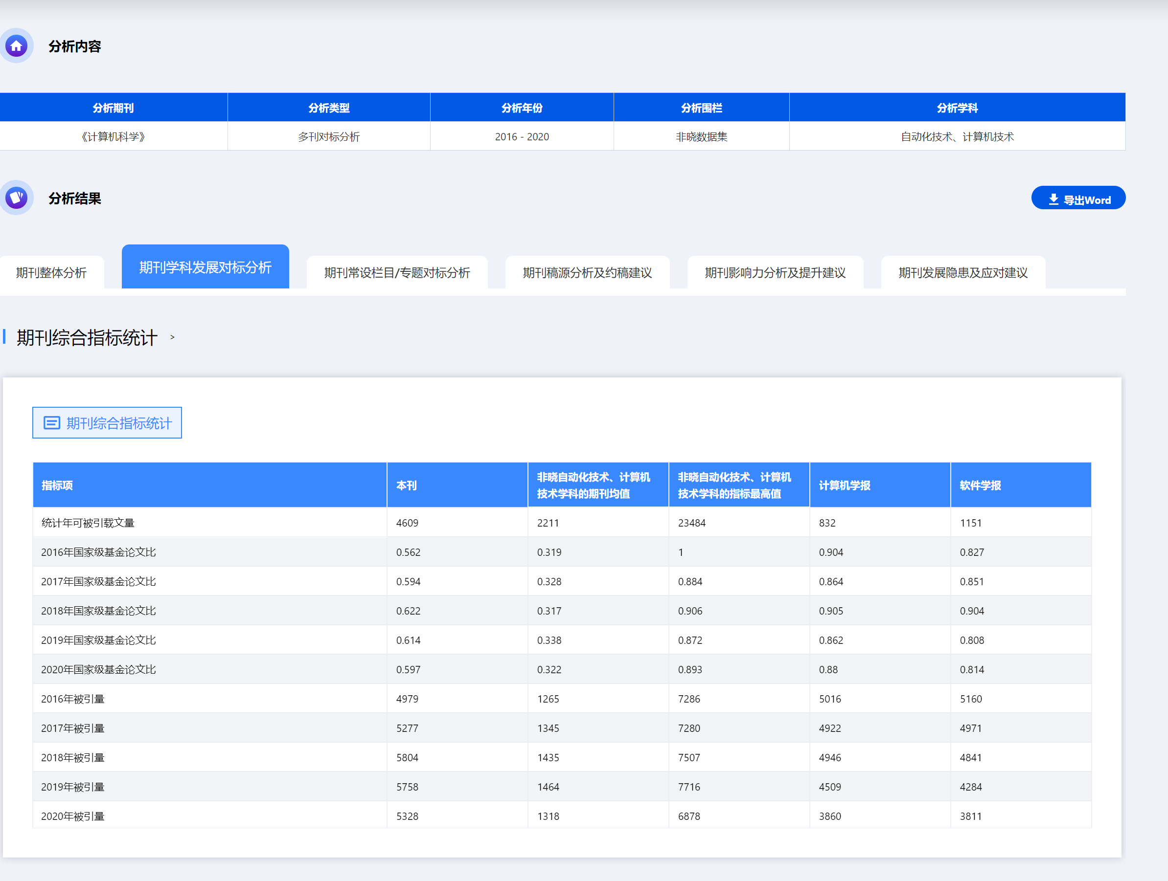This screenshot has width=1168, height=881.
Task: Click the value 832 under 计算机学报
Action: [x=827, y=523]
